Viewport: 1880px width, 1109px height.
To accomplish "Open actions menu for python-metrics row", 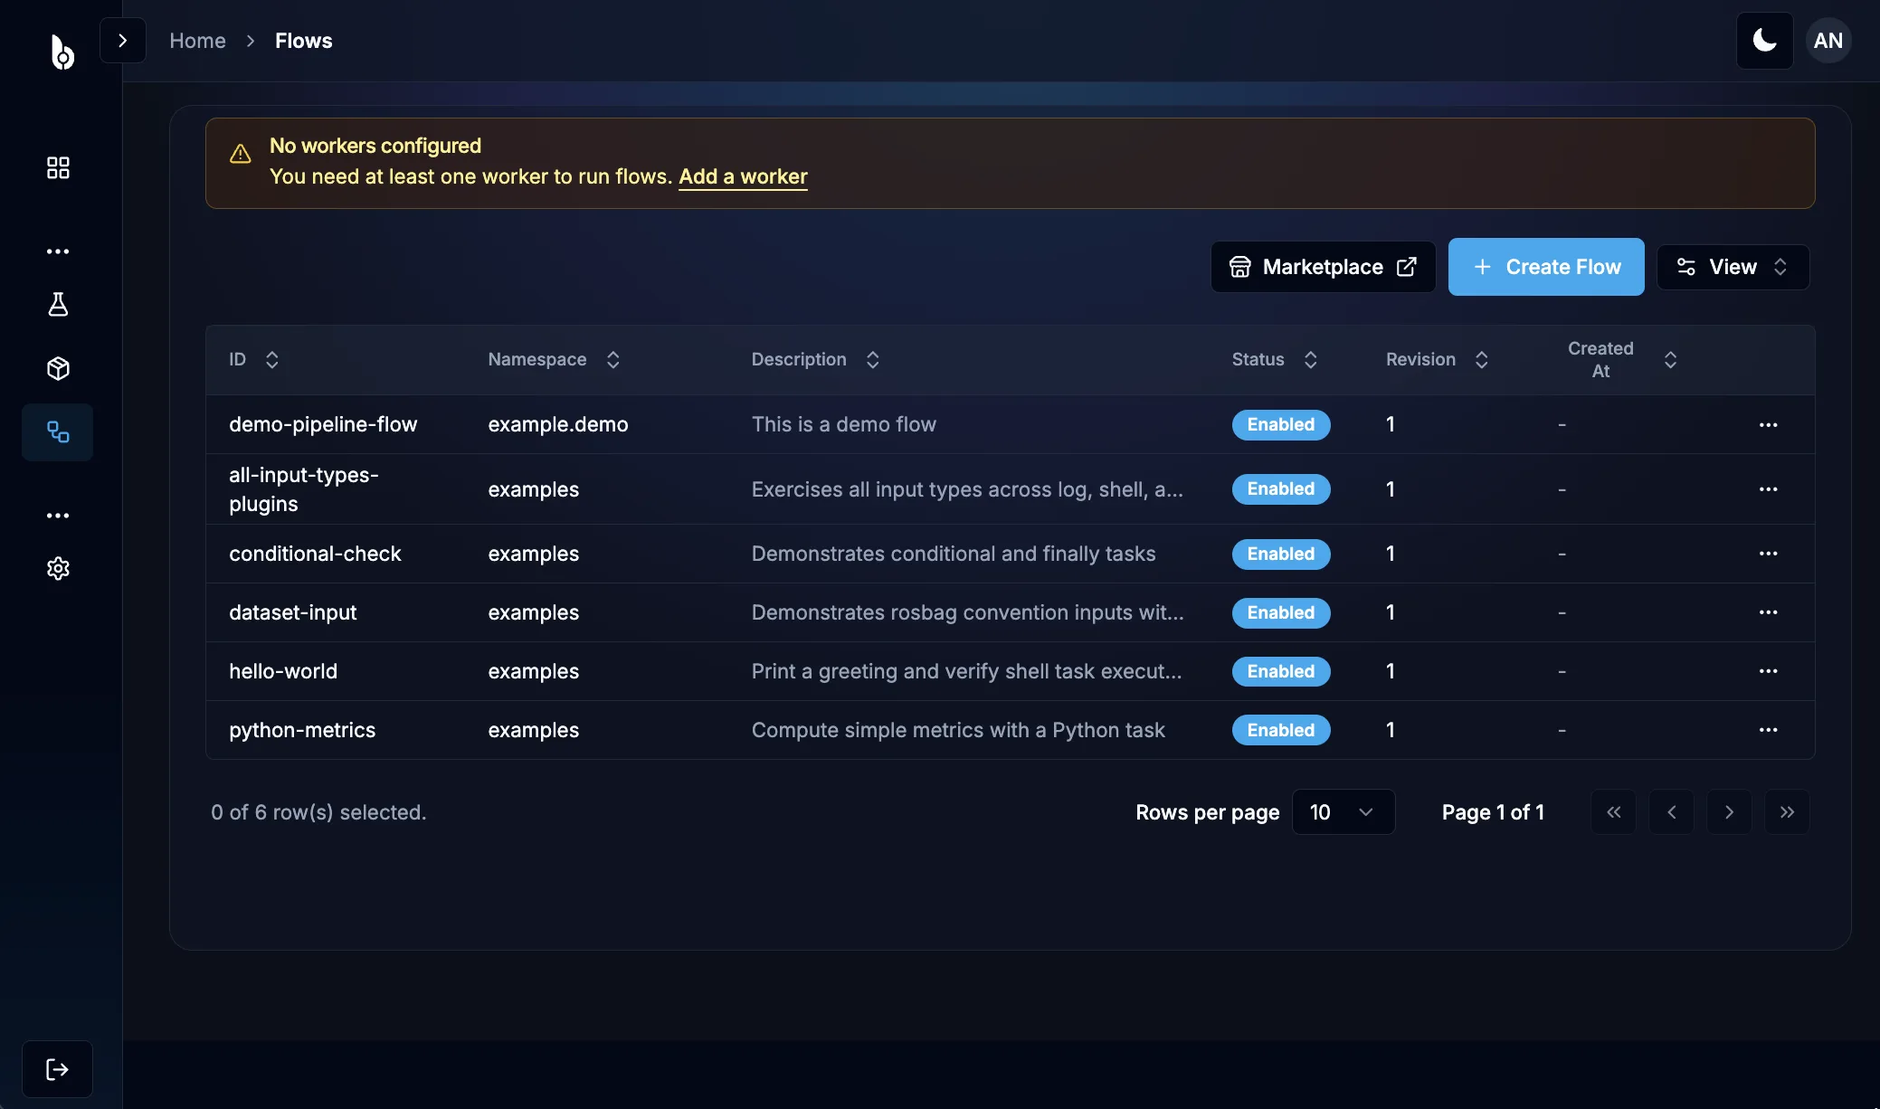I will click(x=1769, y=730).
